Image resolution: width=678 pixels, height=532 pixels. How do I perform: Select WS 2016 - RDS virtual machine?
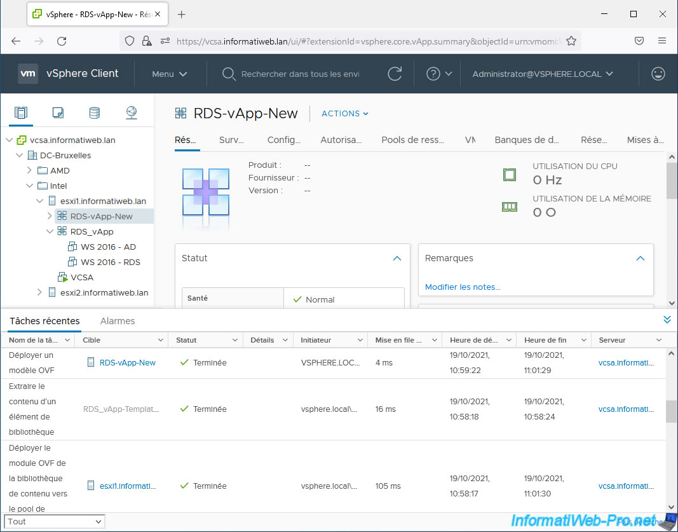pos(110,262)
